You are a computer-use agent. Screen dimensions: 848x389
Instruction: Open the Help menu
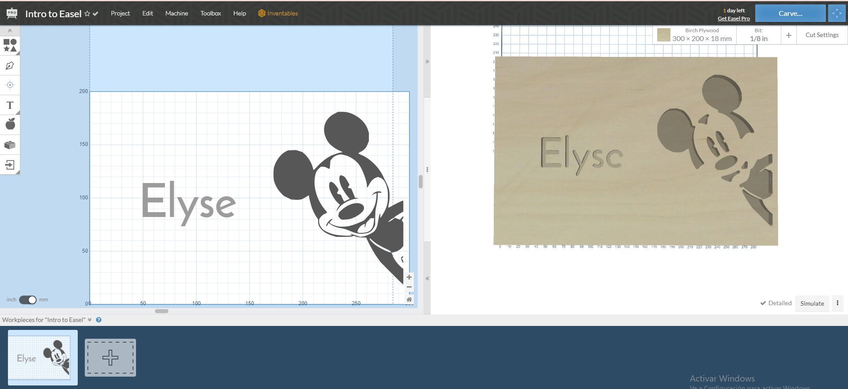tap(239, 13)
